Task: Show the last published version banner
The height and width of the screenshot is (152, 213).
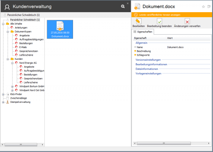Action: coord(172,15)
